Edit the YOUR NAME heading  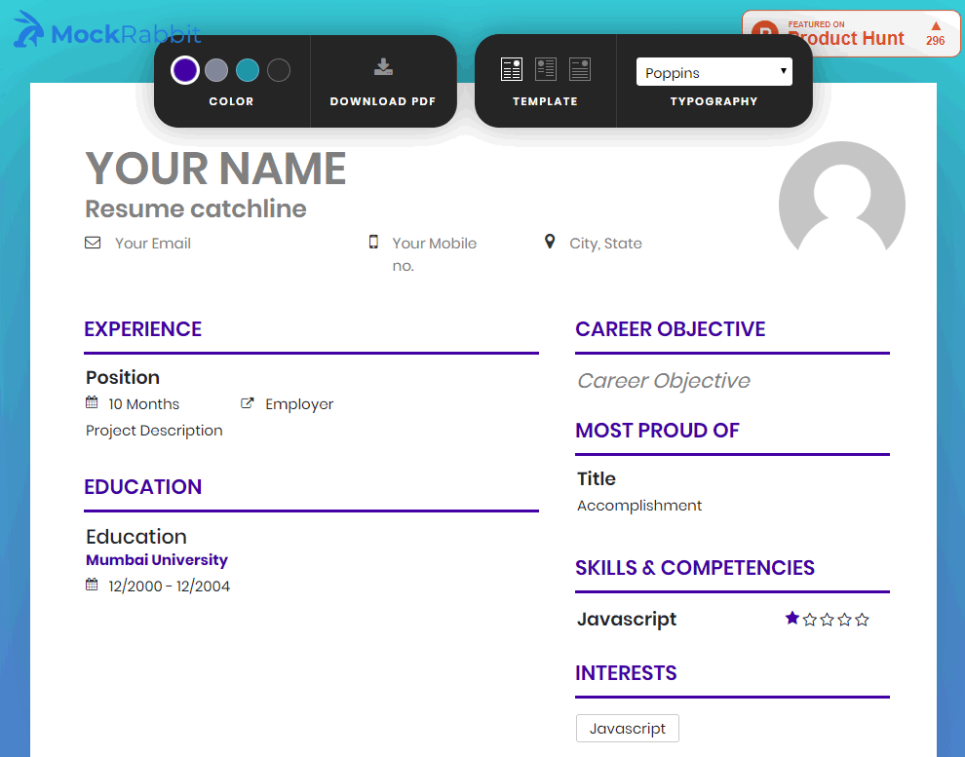point(216,169)
